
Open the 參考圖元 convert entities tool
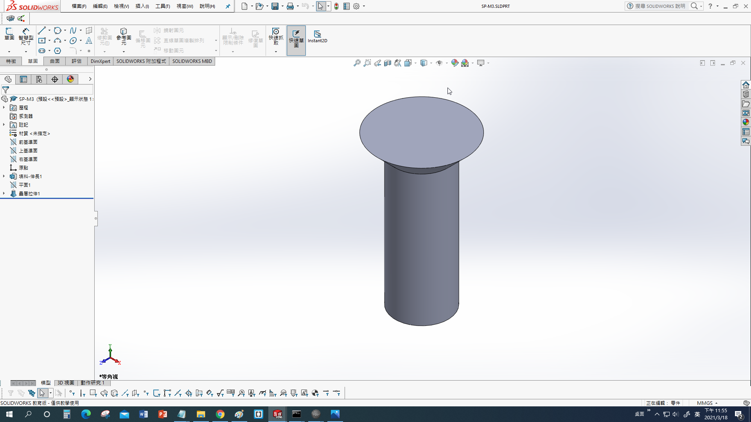[124, 36]
